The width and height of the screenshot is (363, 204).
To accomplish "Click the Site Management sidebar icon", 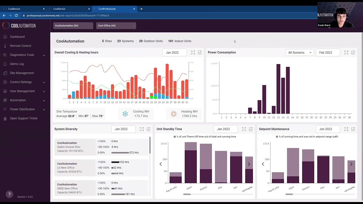I will tap(5, 73).
